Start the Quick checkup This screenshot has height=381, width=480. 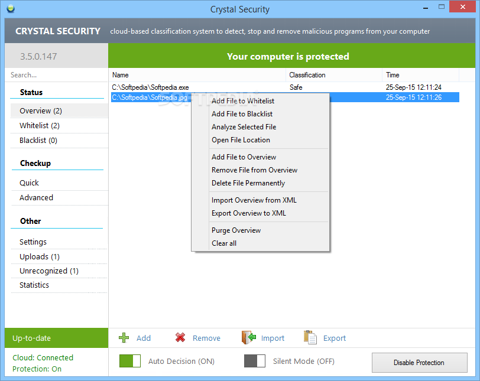point(59,183)
